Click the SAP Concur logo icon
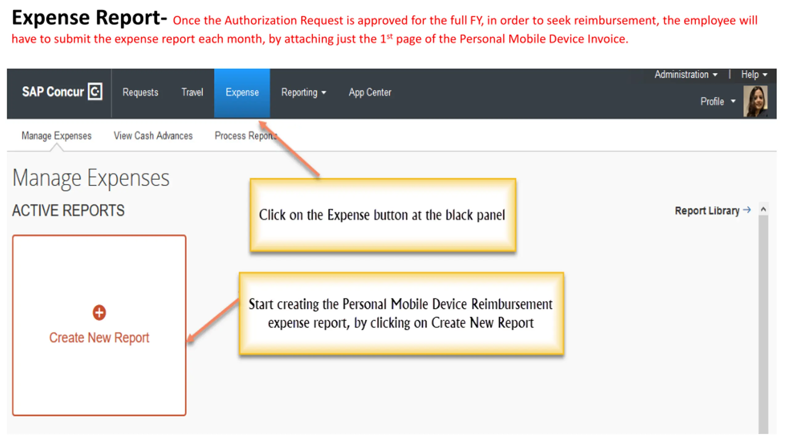 [95, 92]
